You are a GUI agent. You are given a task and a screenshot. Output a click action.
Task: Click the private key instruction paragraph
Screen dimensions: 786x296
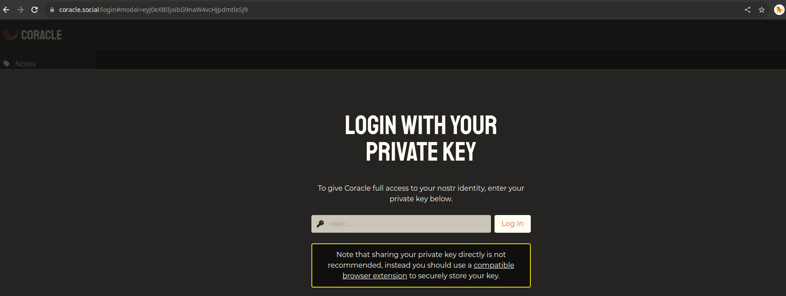pos(421,193)
